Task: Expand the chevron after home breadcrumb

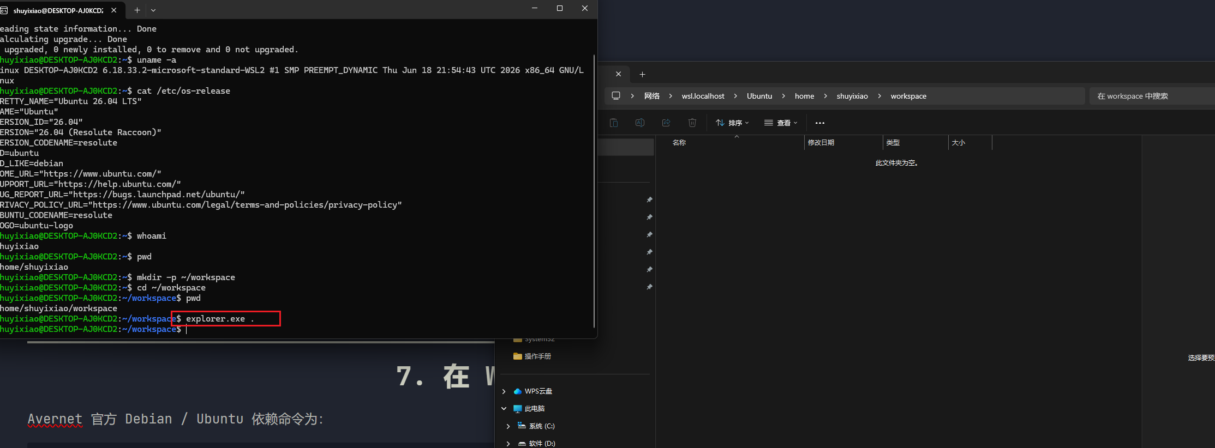Action: tap(825, 96)
